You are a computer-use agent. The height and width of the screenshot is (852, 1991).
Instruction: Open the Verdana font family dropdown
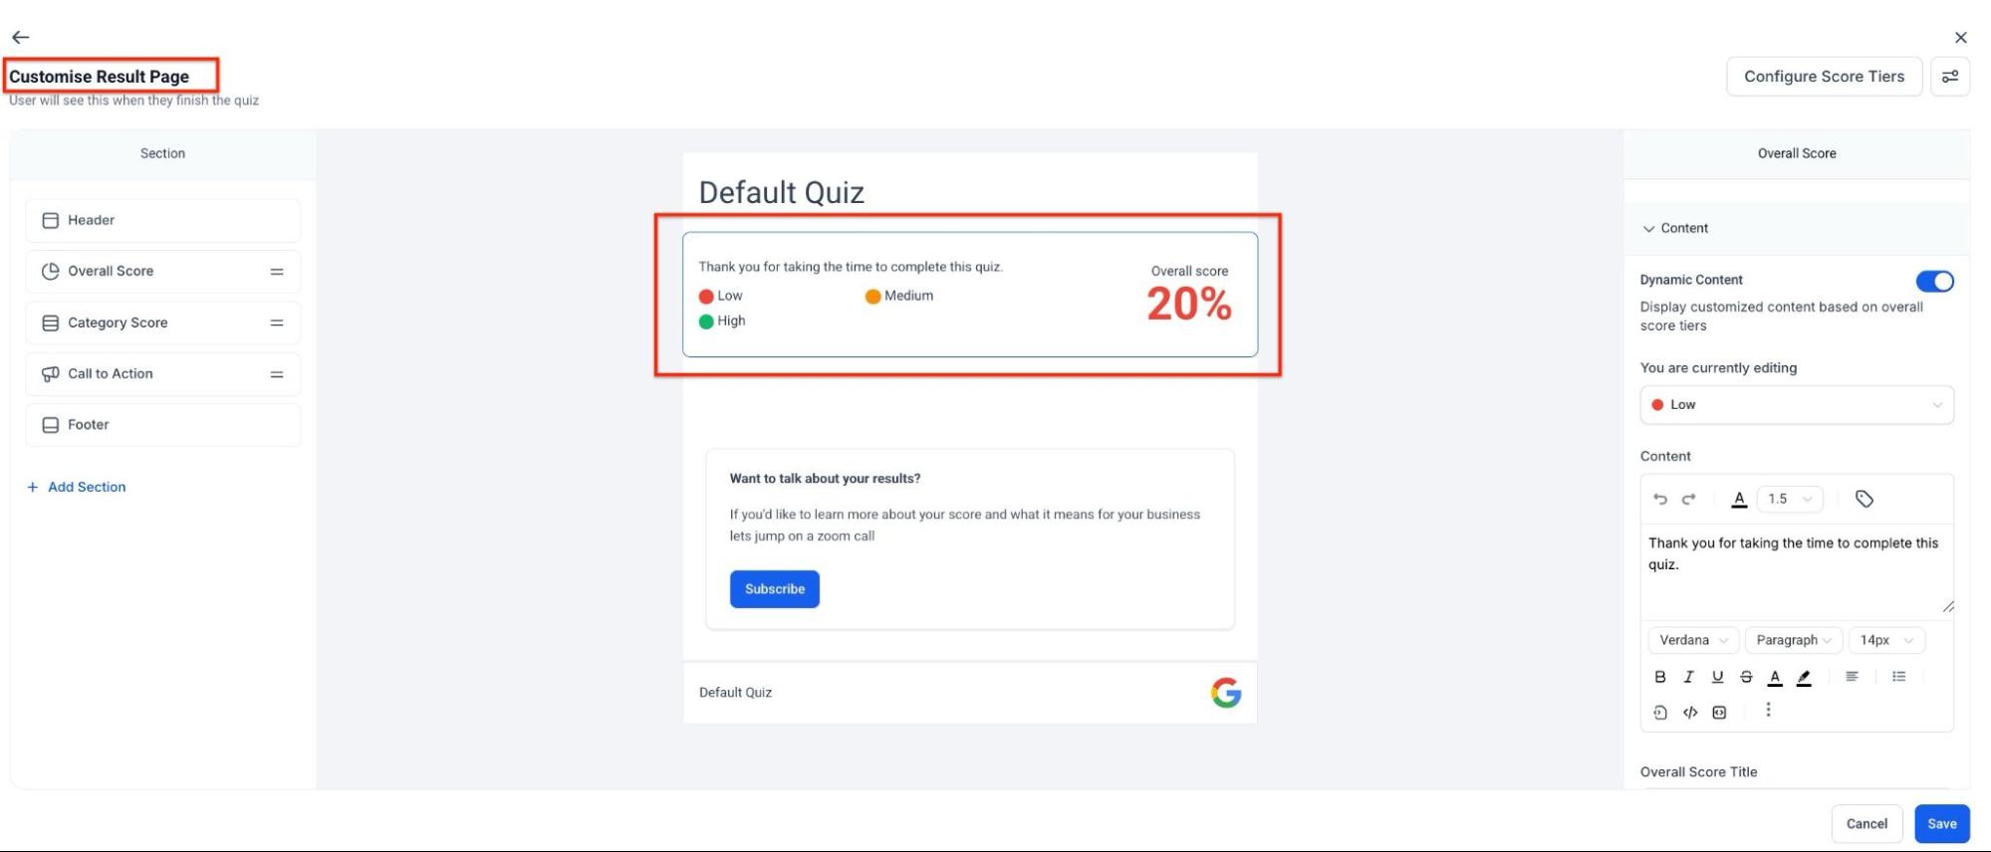pyautogui.click(x=1693, y=640)
